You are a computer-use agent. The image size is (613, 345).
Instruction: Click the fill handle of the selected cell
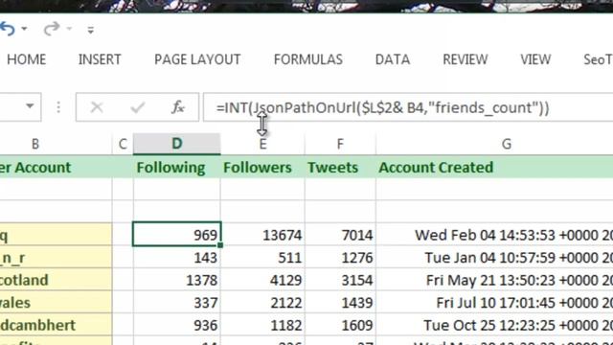[220, 245]
